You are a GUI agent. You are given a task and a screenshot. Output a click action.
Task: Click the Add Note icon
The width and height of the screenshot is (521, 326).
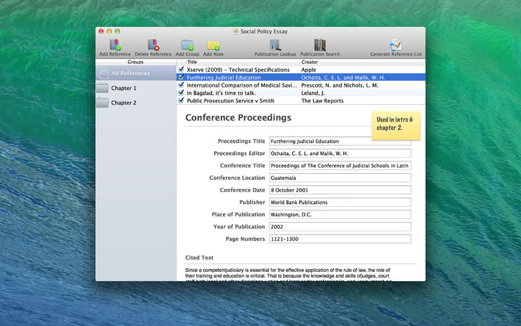pos(213,45)
